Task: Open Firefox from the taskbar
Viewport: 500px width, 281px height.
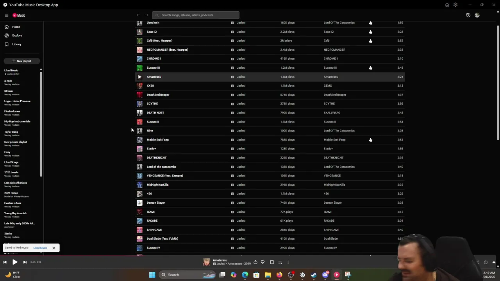Action: [x=279, y=275]
